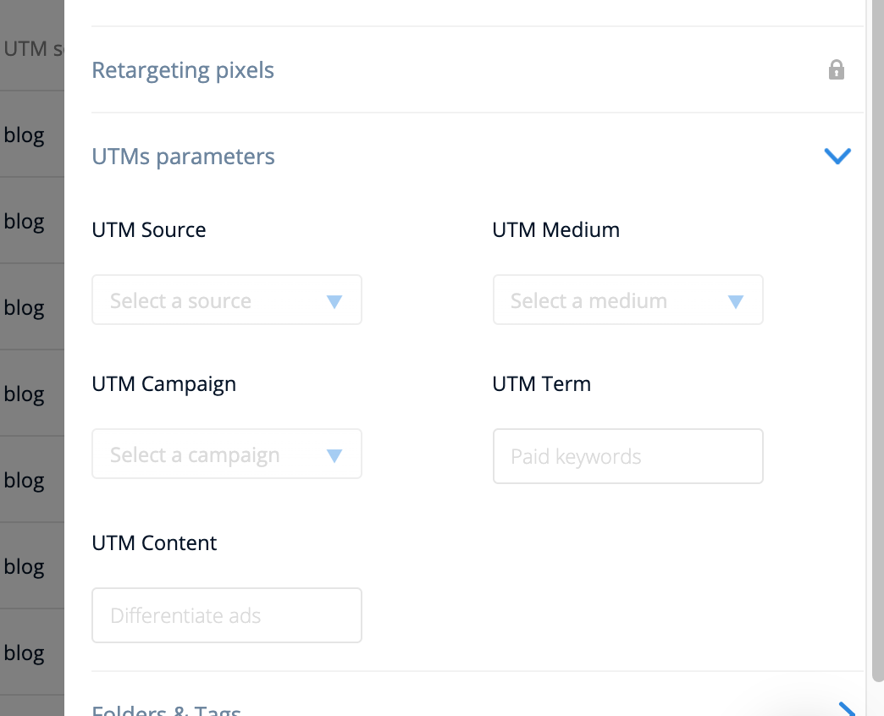Click the UTMs parameters section heading
The width and height of the screenshot is (884, 716).
click(x=183, y=157)
